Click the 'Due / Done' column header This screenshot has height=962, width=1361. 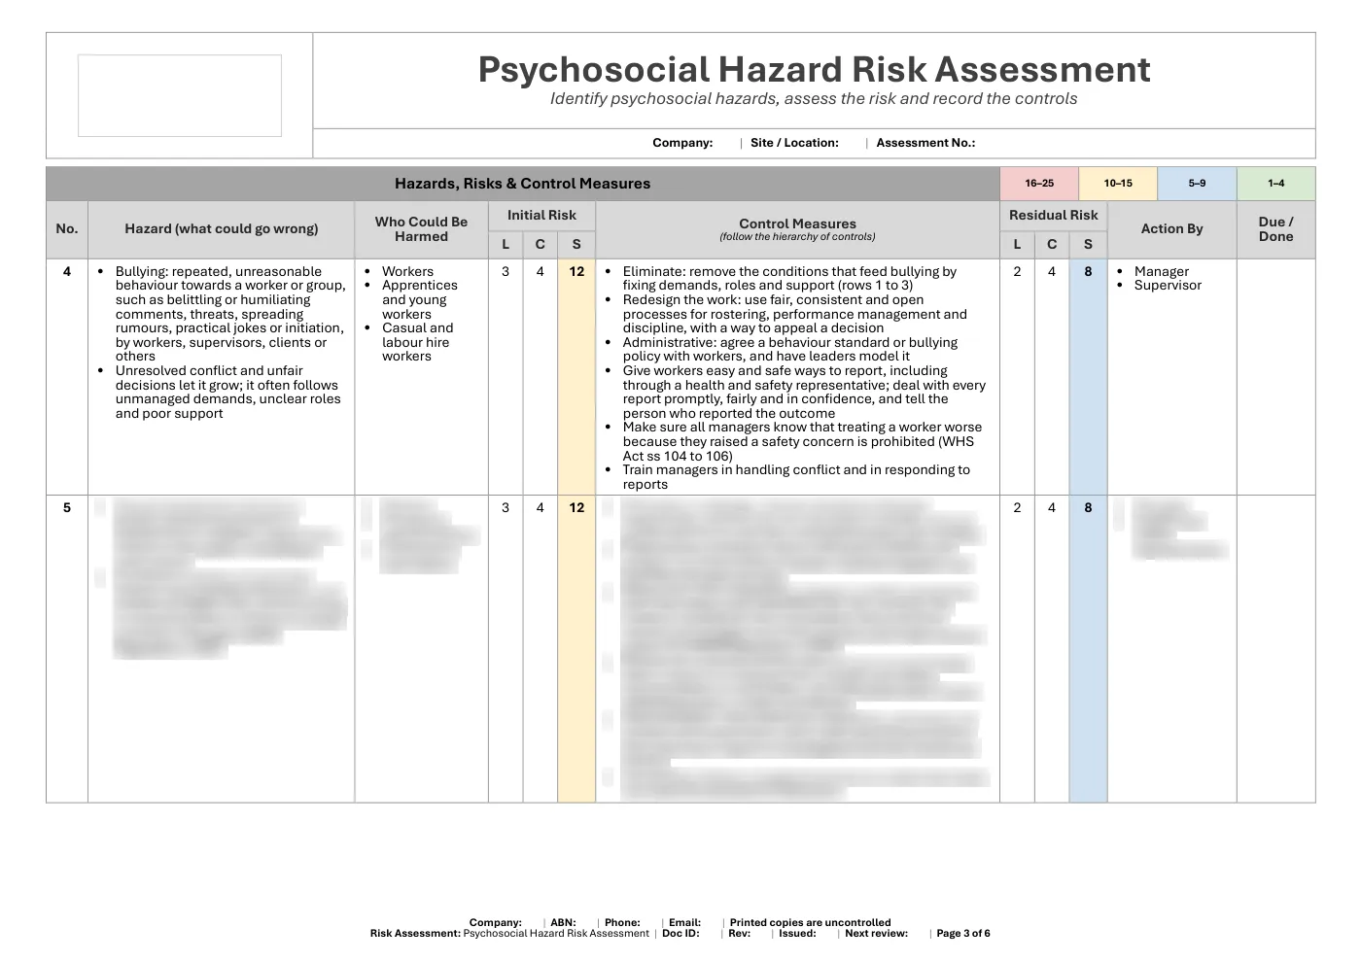[x=1275, y=229]
